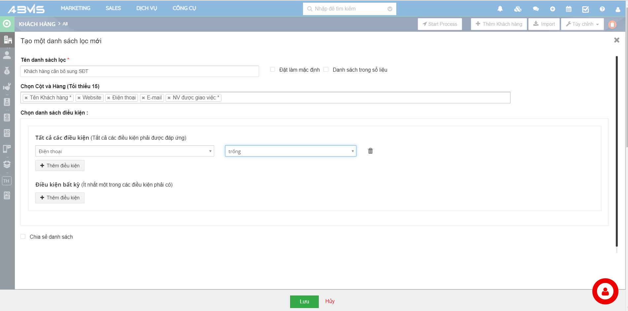Screen dimensions: 628x311
Task: Open the 'Tùy chỉnh' dropdown button
Action: click(x=582, y=24)
